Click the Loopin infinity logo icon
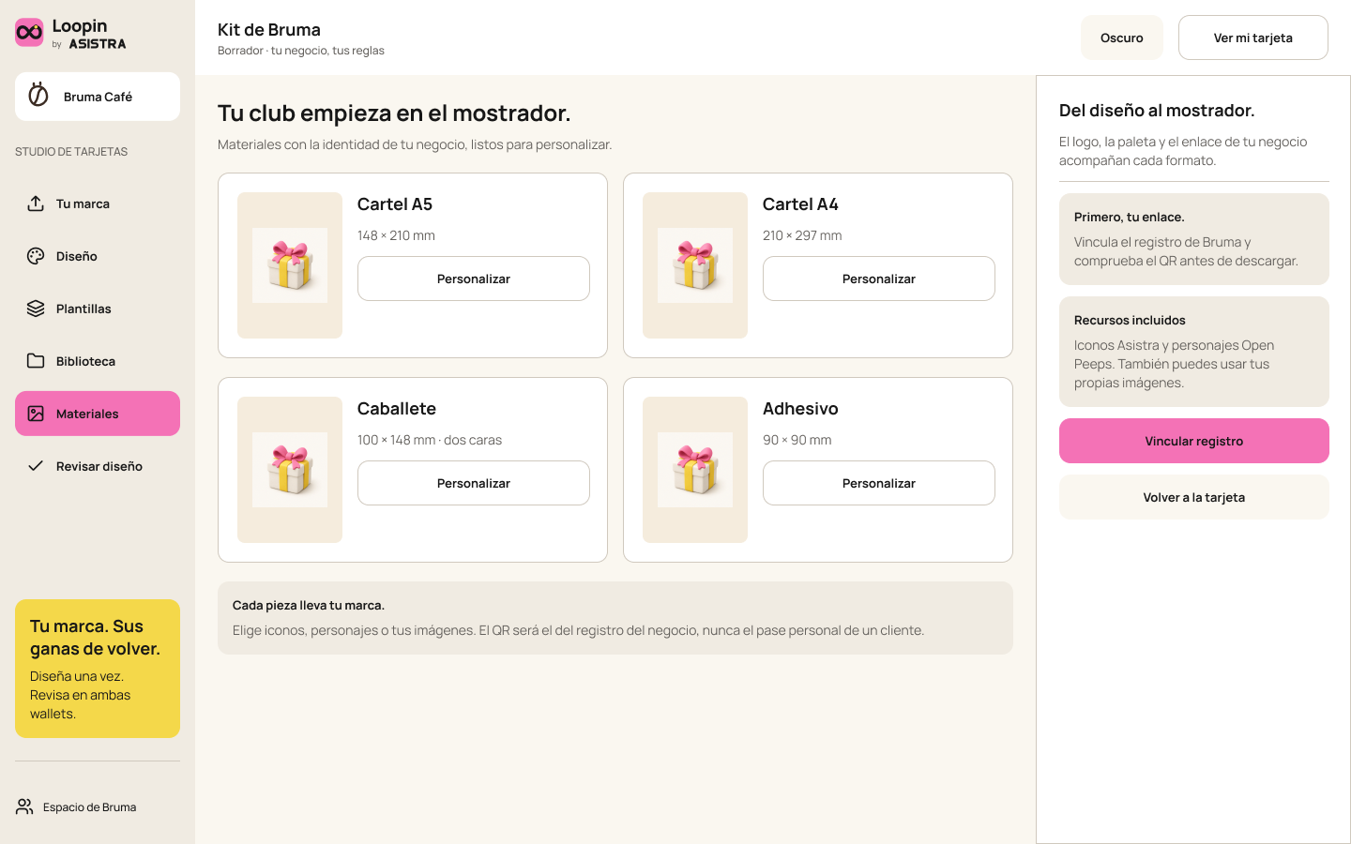The height and width of the screenshot is (844, 1351). (29, 33)
